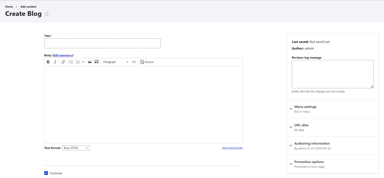Screen dimensions: 384x178
Task: Click the Edit summary link
Action: click(63, 56)
